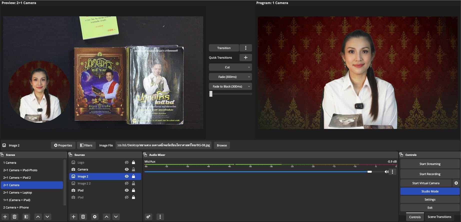Viewport: 461px width, 222px height.
Task: Open Audio Mixer panel menu dots
Action: 160,217
